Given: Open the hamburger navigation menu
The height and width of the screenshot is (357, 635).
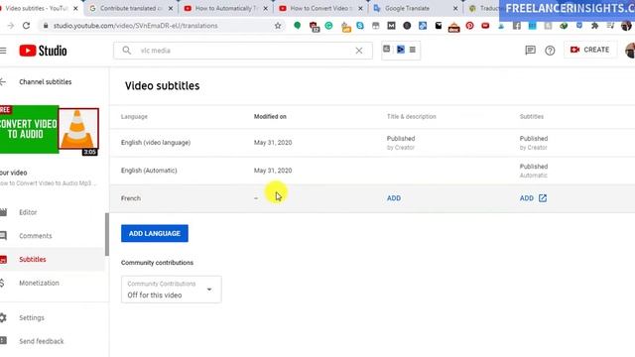Looking at the screenshot, I should click(x=3, y=51).
